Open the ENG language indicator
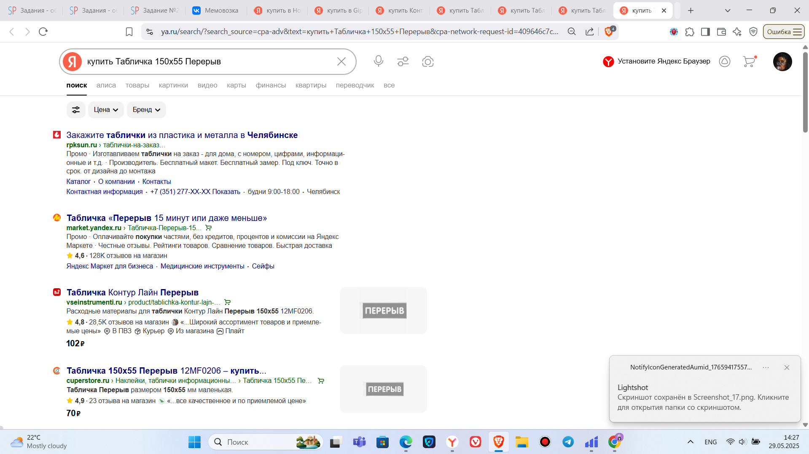 pos(710,442)
